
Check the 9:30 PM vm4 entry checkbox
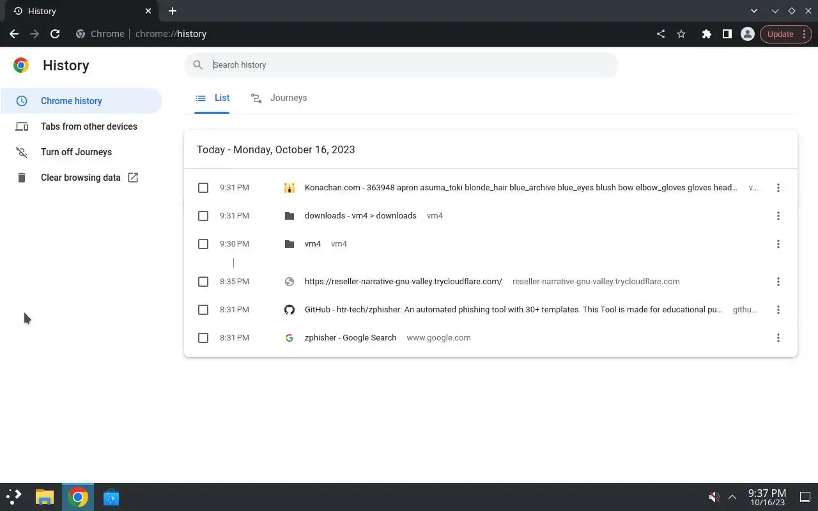(203, 244)
